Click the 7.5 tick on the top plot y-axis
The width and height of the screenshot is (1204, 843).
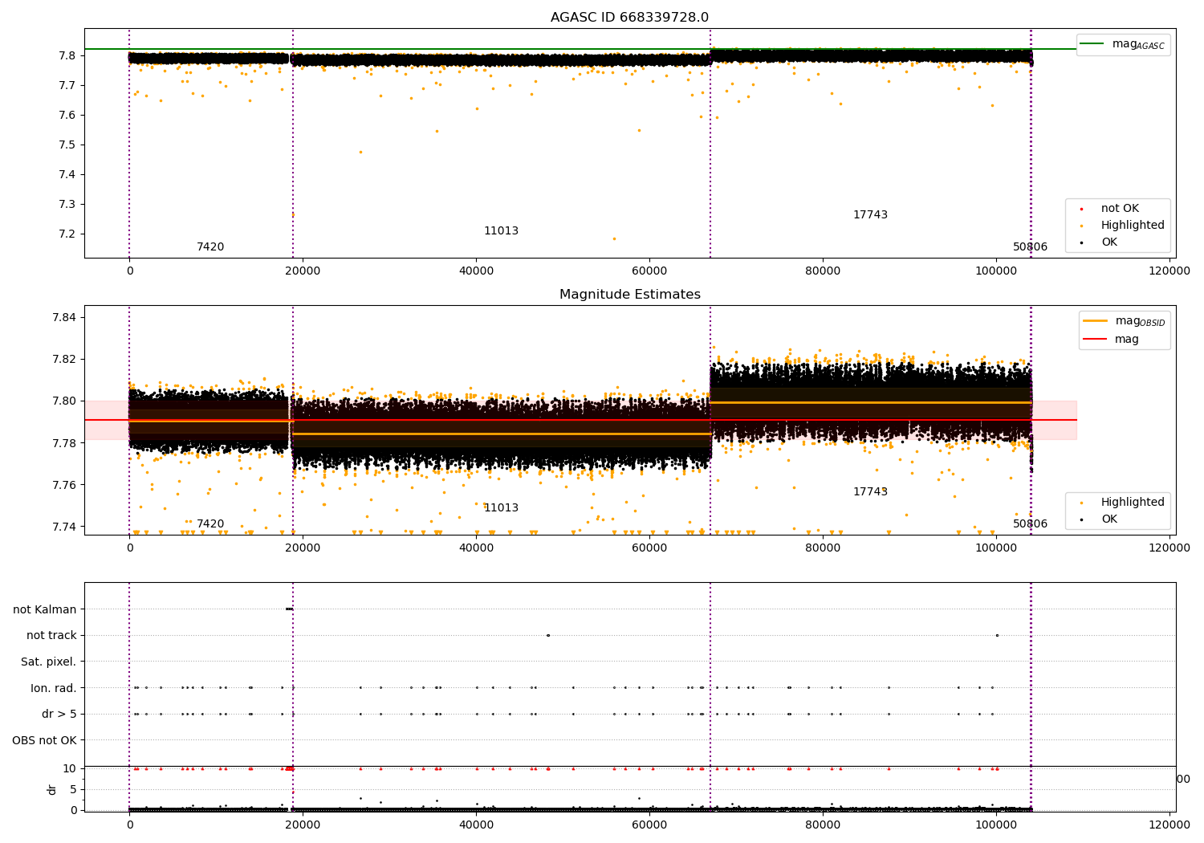coord(66,145)
